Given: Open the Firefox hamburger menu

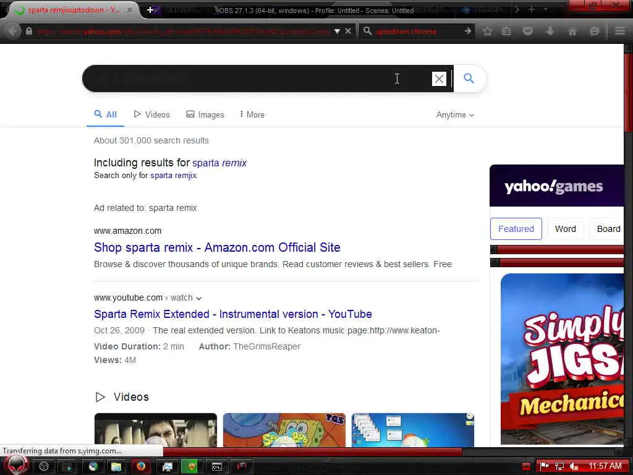Looking at the screenshot, I should (620, 31).
